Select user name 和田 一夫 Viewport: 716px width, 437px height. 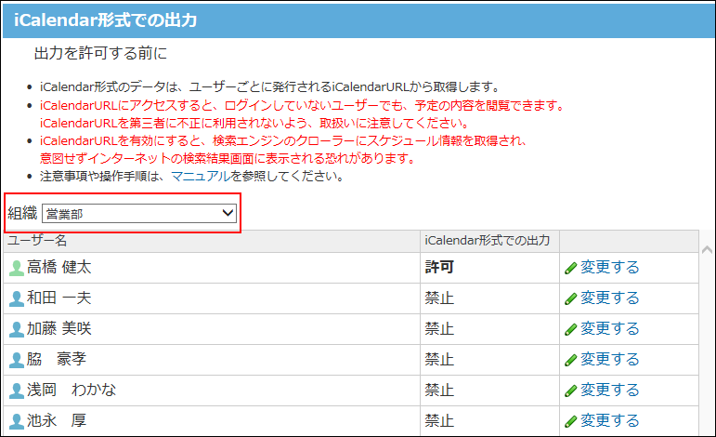click(x=59, y=298)
